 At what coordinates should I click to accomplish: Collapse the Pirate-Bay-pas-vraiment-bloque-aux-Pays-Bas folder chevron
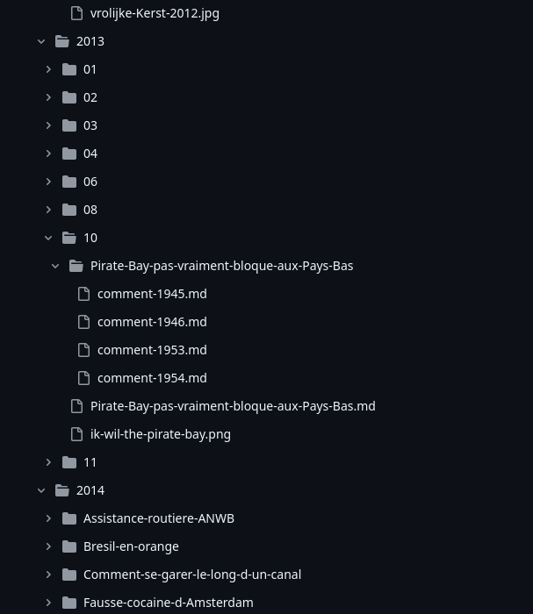coord(55,266)
